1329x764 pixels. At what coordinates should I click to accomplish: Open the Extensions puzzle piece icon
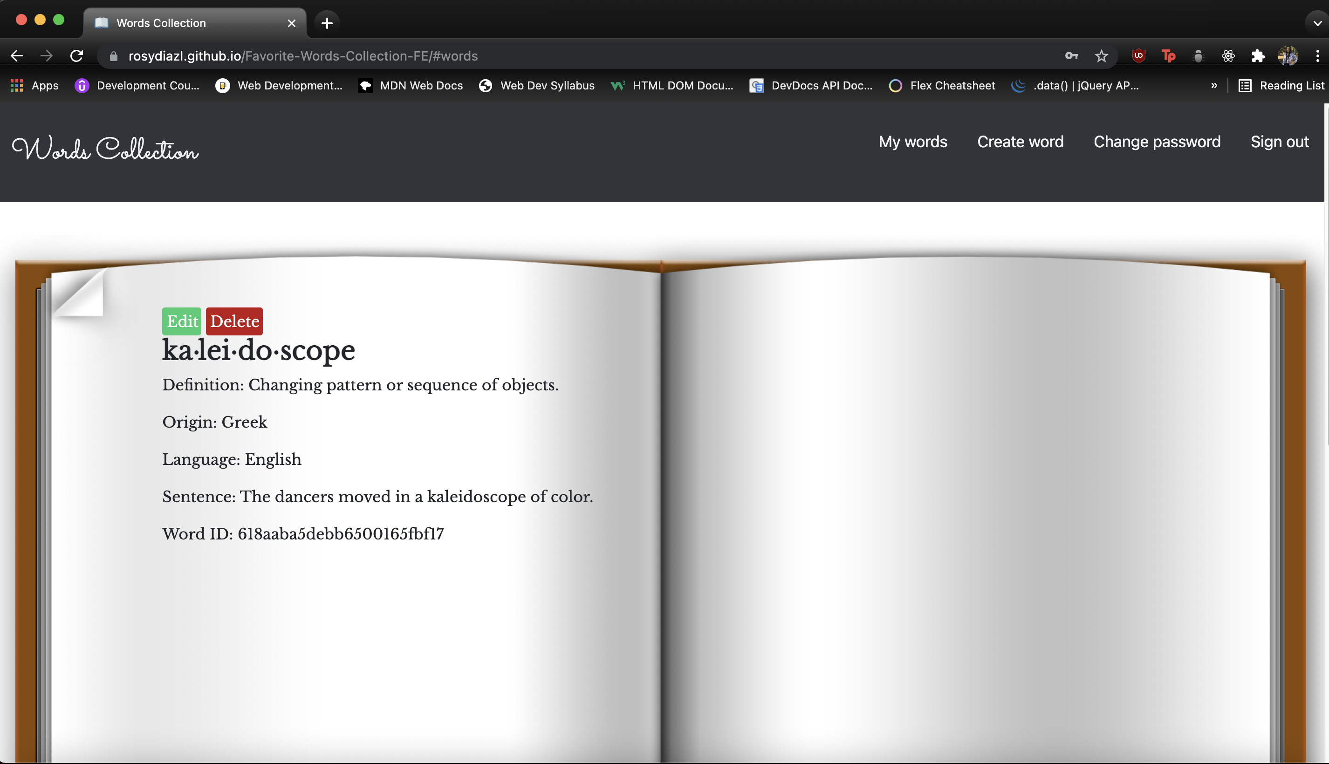pos(1258,55)
